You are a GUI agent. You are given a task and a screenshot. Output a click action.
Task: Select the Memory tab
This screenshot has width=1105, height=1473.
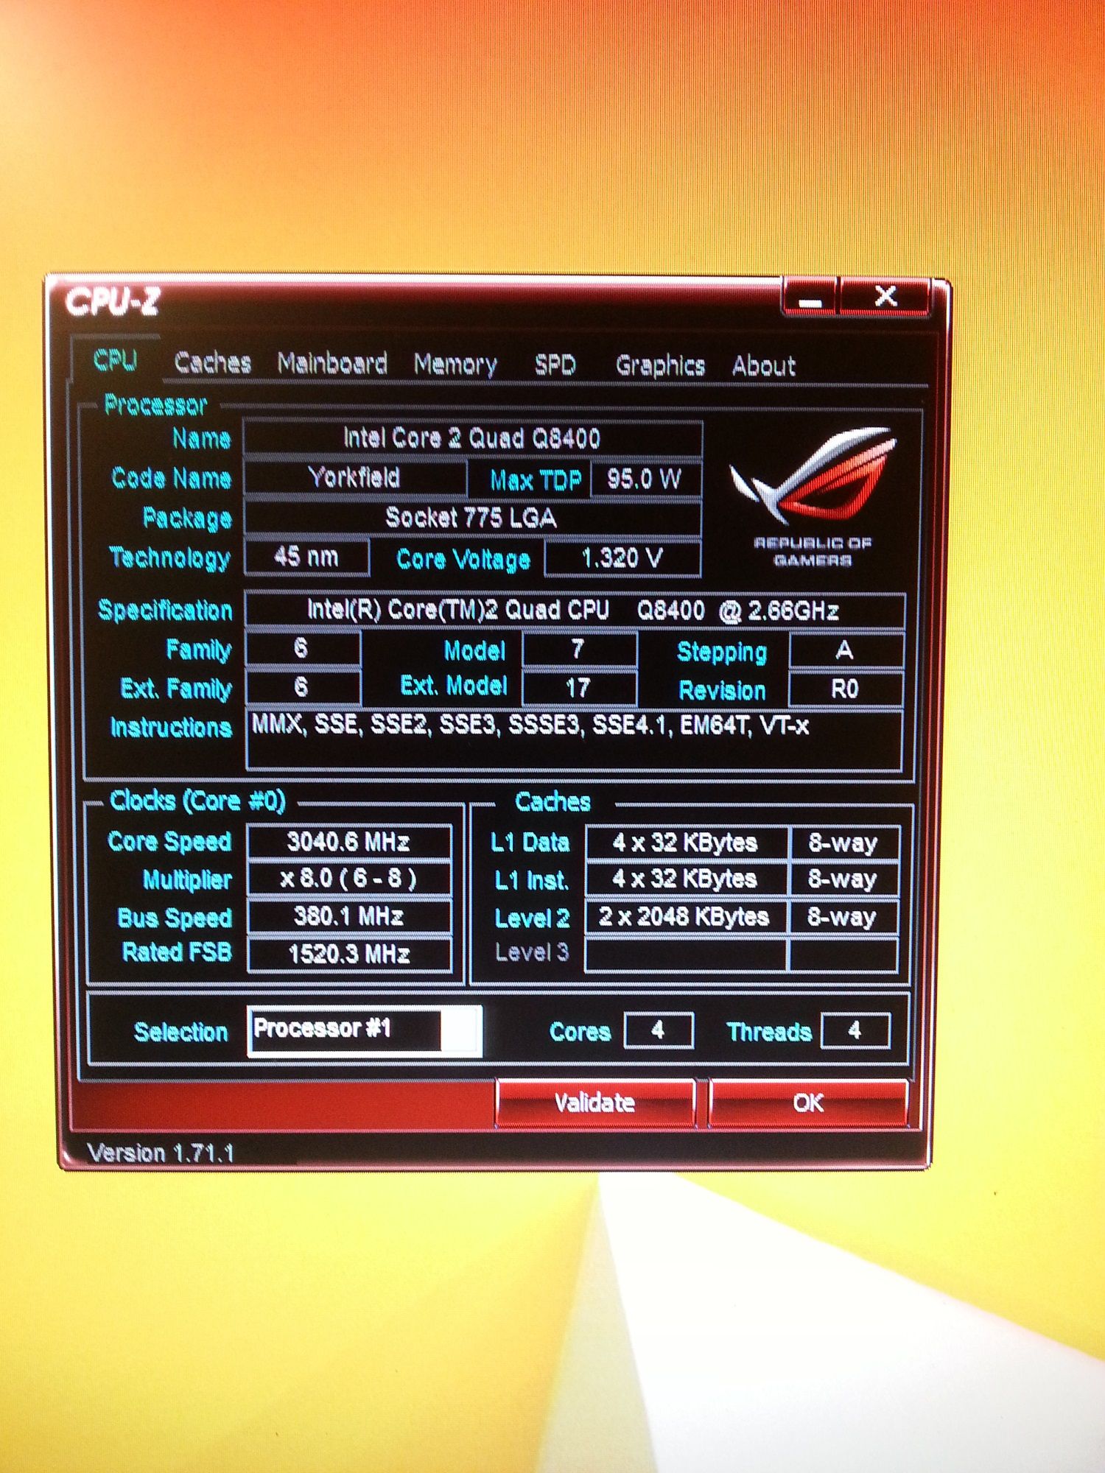click(455, 365)
